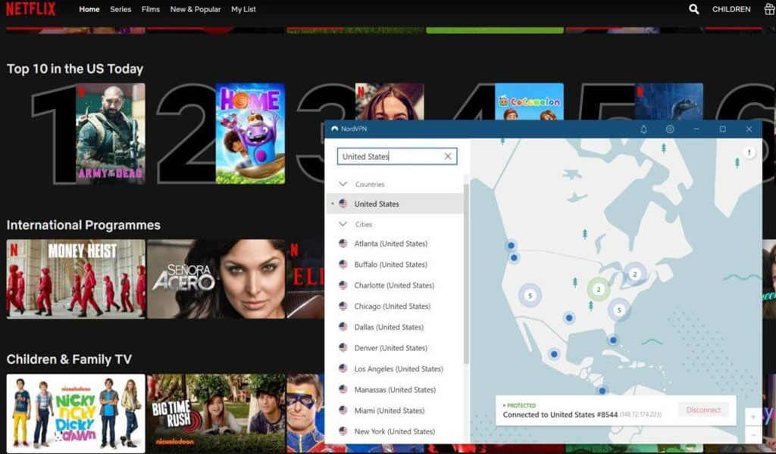Click the flag icon beside Chicago
This screenshot has height=454, width=776.
tap(343, 306)
